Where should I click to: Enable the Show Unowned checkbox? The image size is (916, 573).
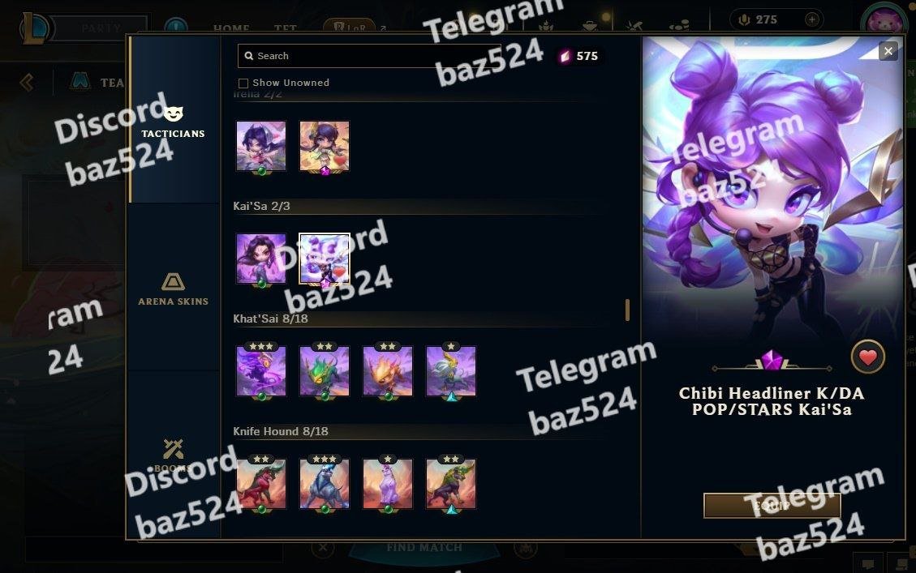tap(243, 83)
